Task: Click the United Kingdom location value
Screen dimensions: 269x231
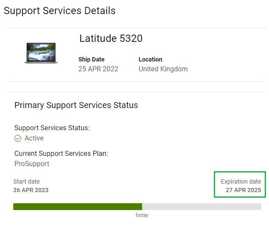Action: click(x=163, y=69)
